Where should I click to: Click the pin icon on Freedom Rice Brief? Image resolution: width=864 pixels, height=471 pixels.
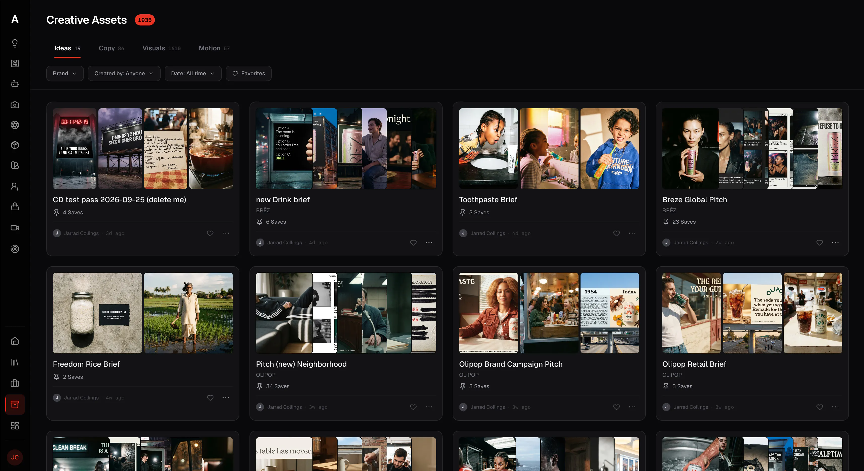pos(56,377)
